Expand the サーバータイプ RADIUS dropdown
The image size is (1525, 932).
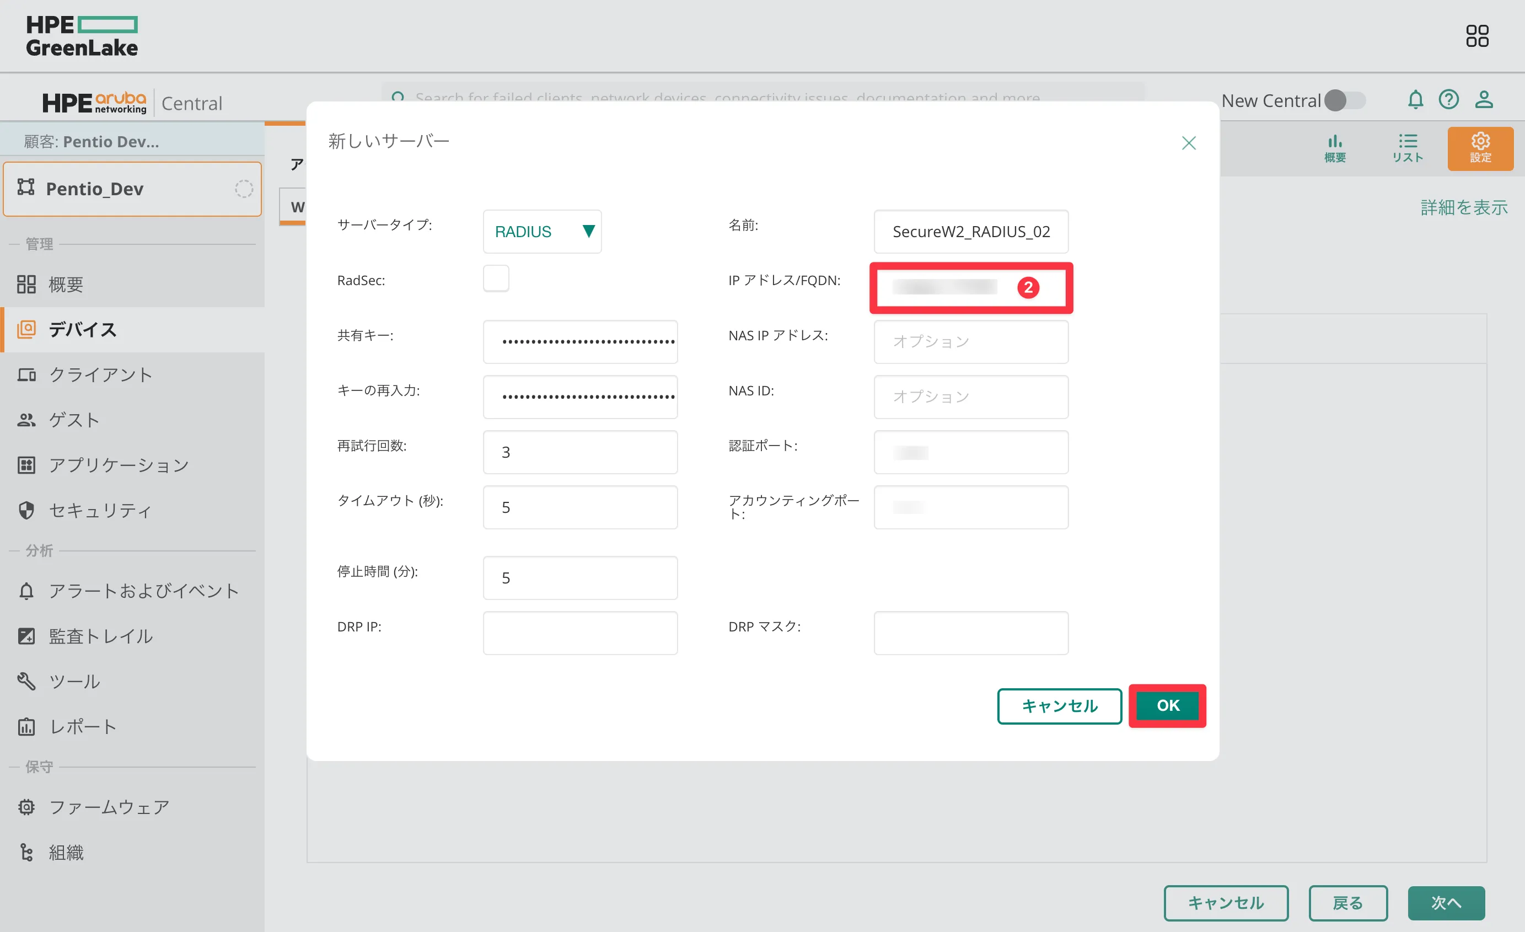(x=542, y=232)
